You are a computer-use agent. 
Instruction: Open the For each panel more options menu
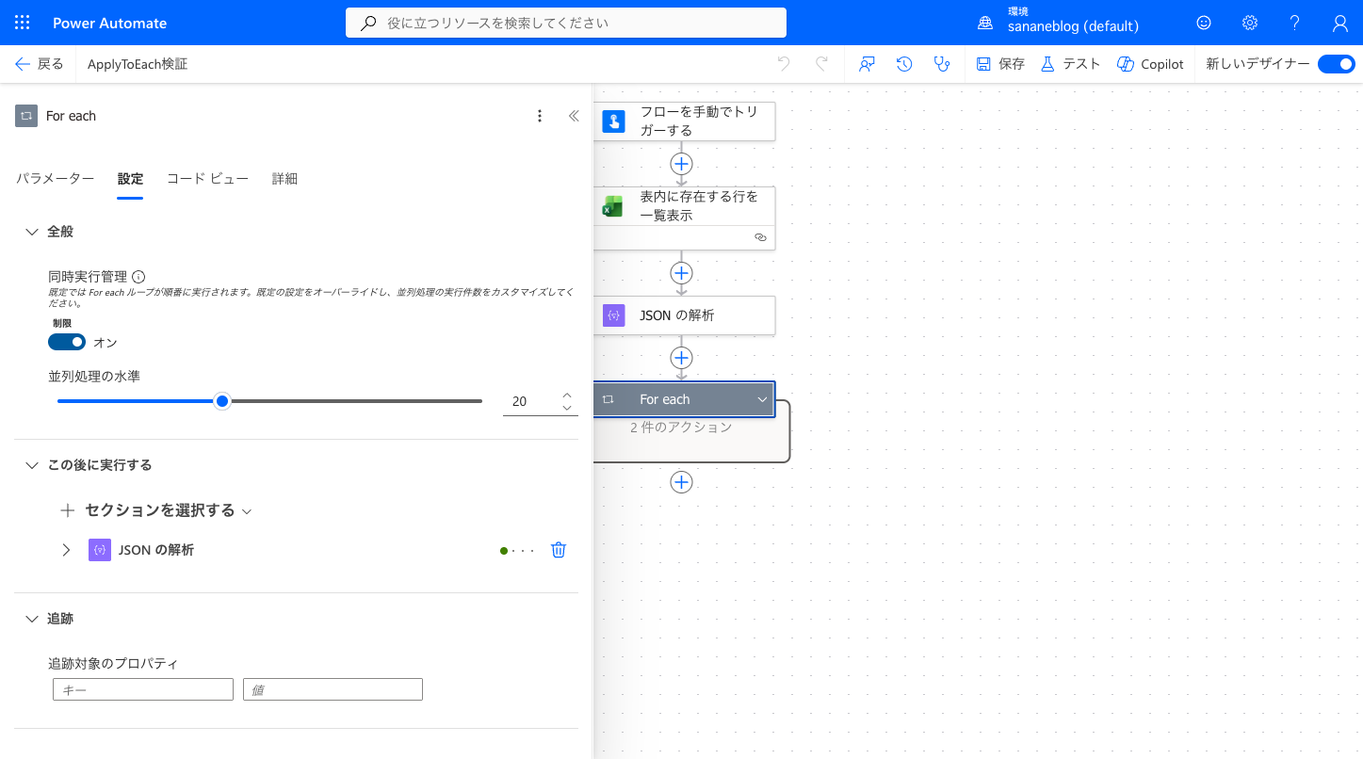(540, 116)
